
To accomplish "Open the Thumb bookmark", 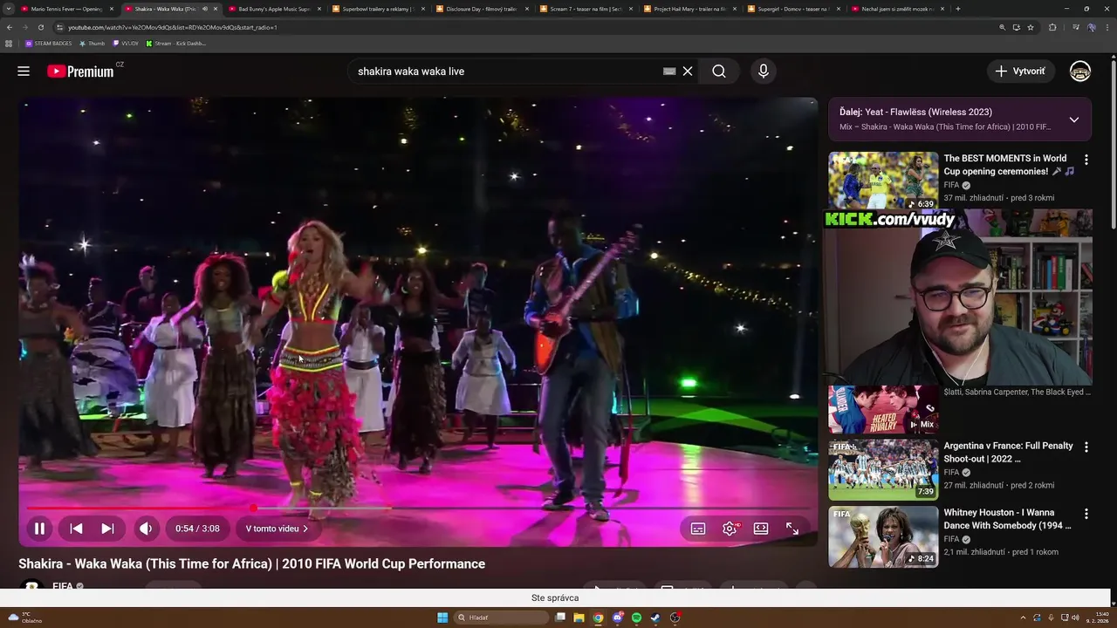I will (x=93, y=43).
